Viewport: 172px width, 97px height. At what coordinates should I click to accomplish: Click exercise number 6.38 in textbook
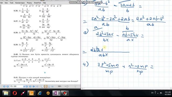click(x=16, y=33)
